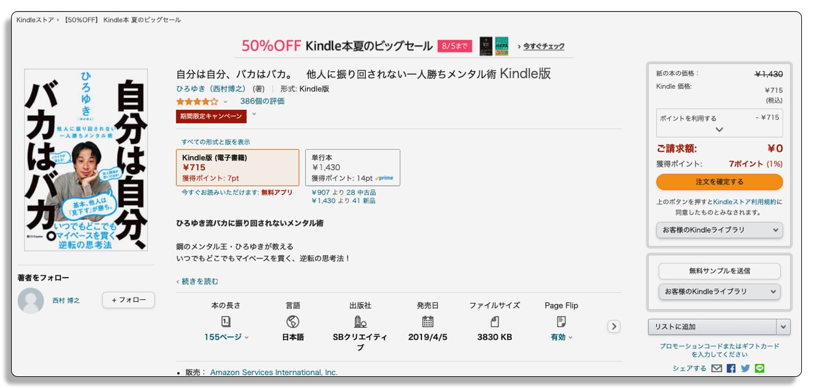View the 28 中古品 used offers
The width and height of the screenshot is (813, 388).
360,192
